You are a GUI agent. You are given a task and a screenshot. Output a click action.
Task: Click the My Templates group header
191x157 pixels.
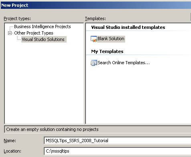107,51
